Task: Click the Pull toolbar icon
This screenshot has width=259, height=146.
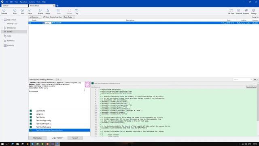Action: (x=22, y=11)
